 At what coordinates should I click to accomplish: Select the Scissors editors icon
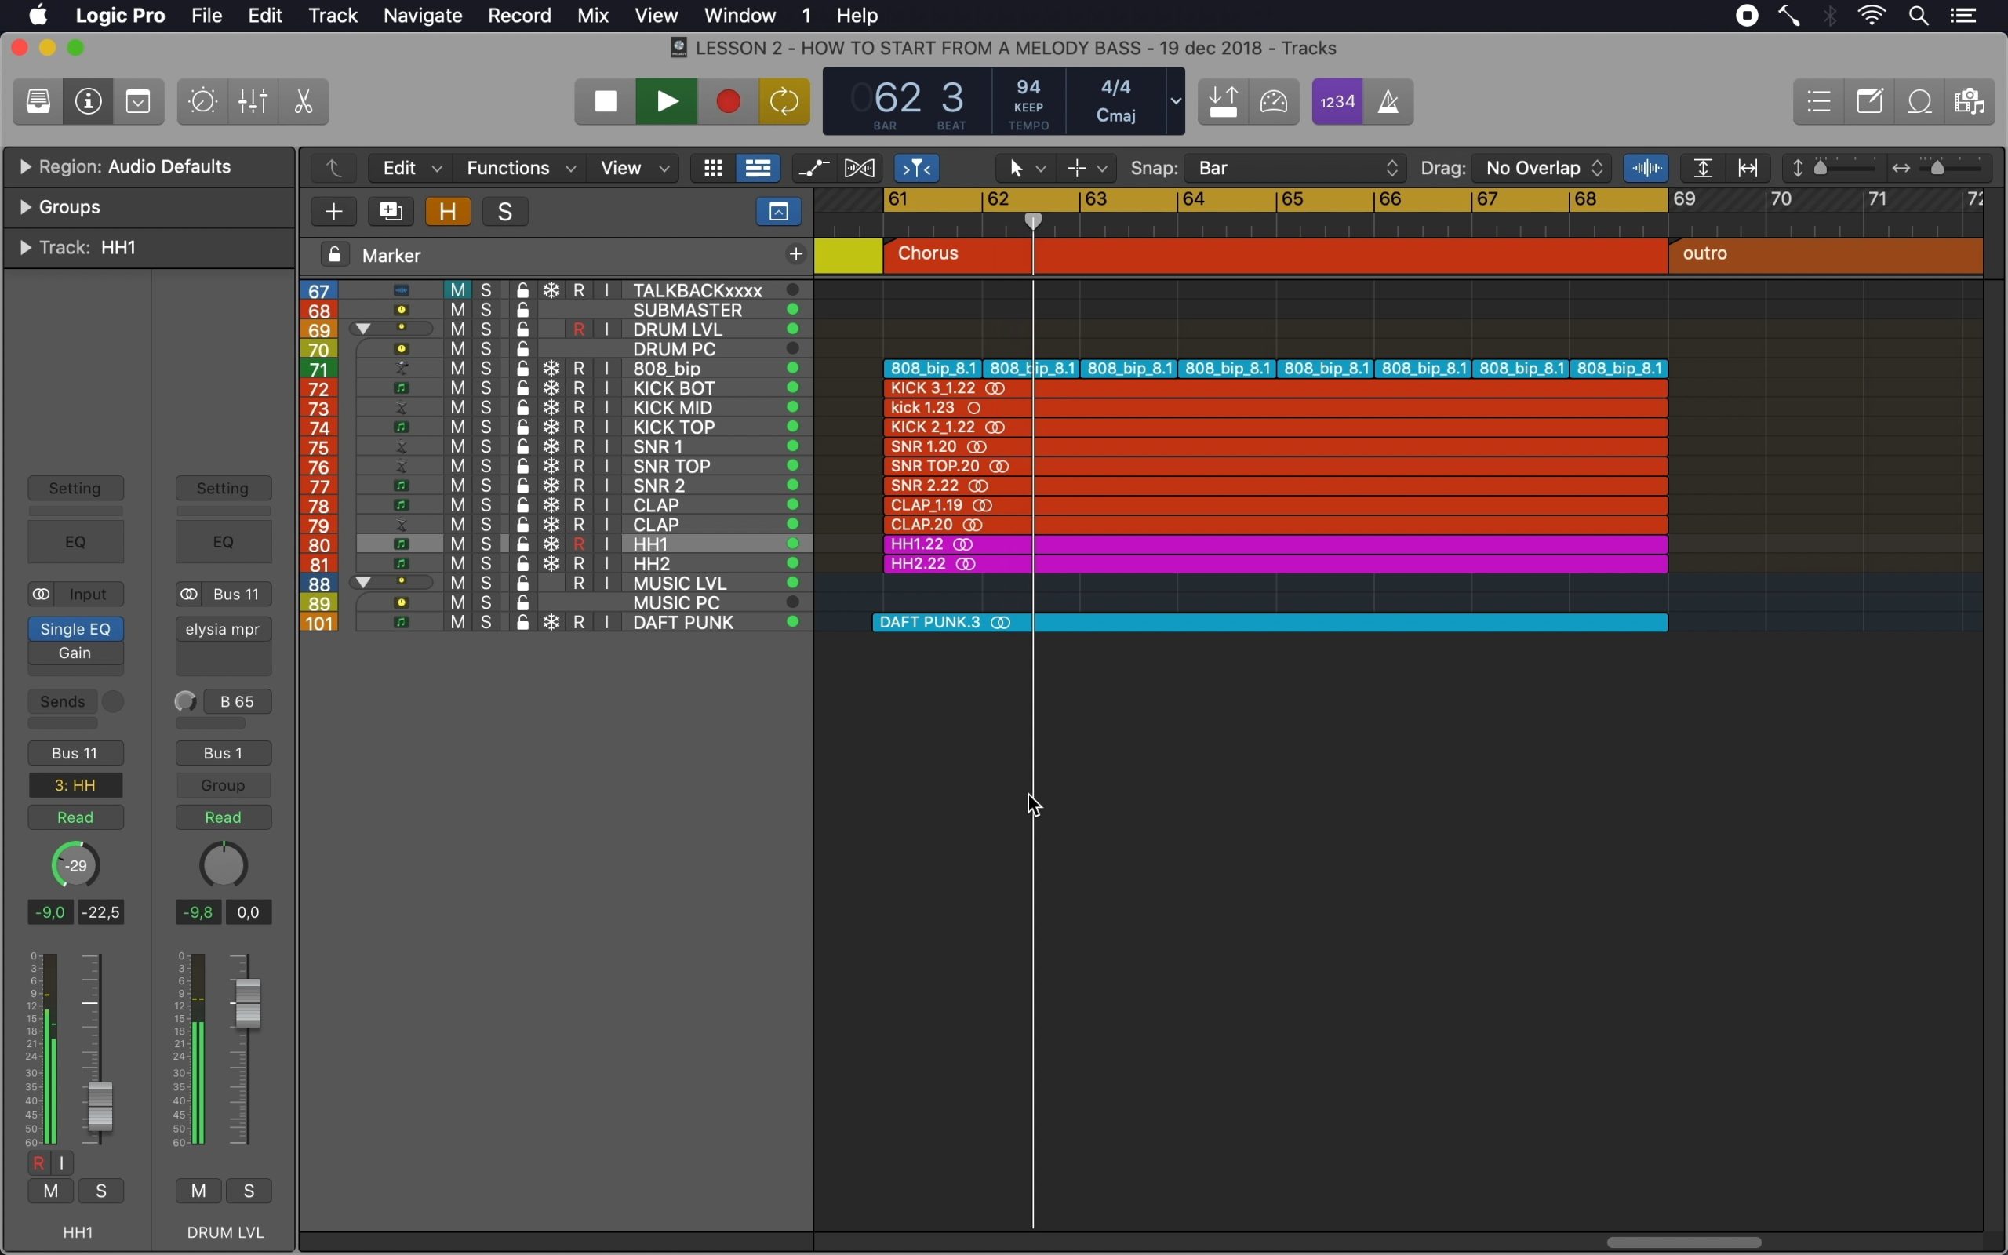pos(304,101)
